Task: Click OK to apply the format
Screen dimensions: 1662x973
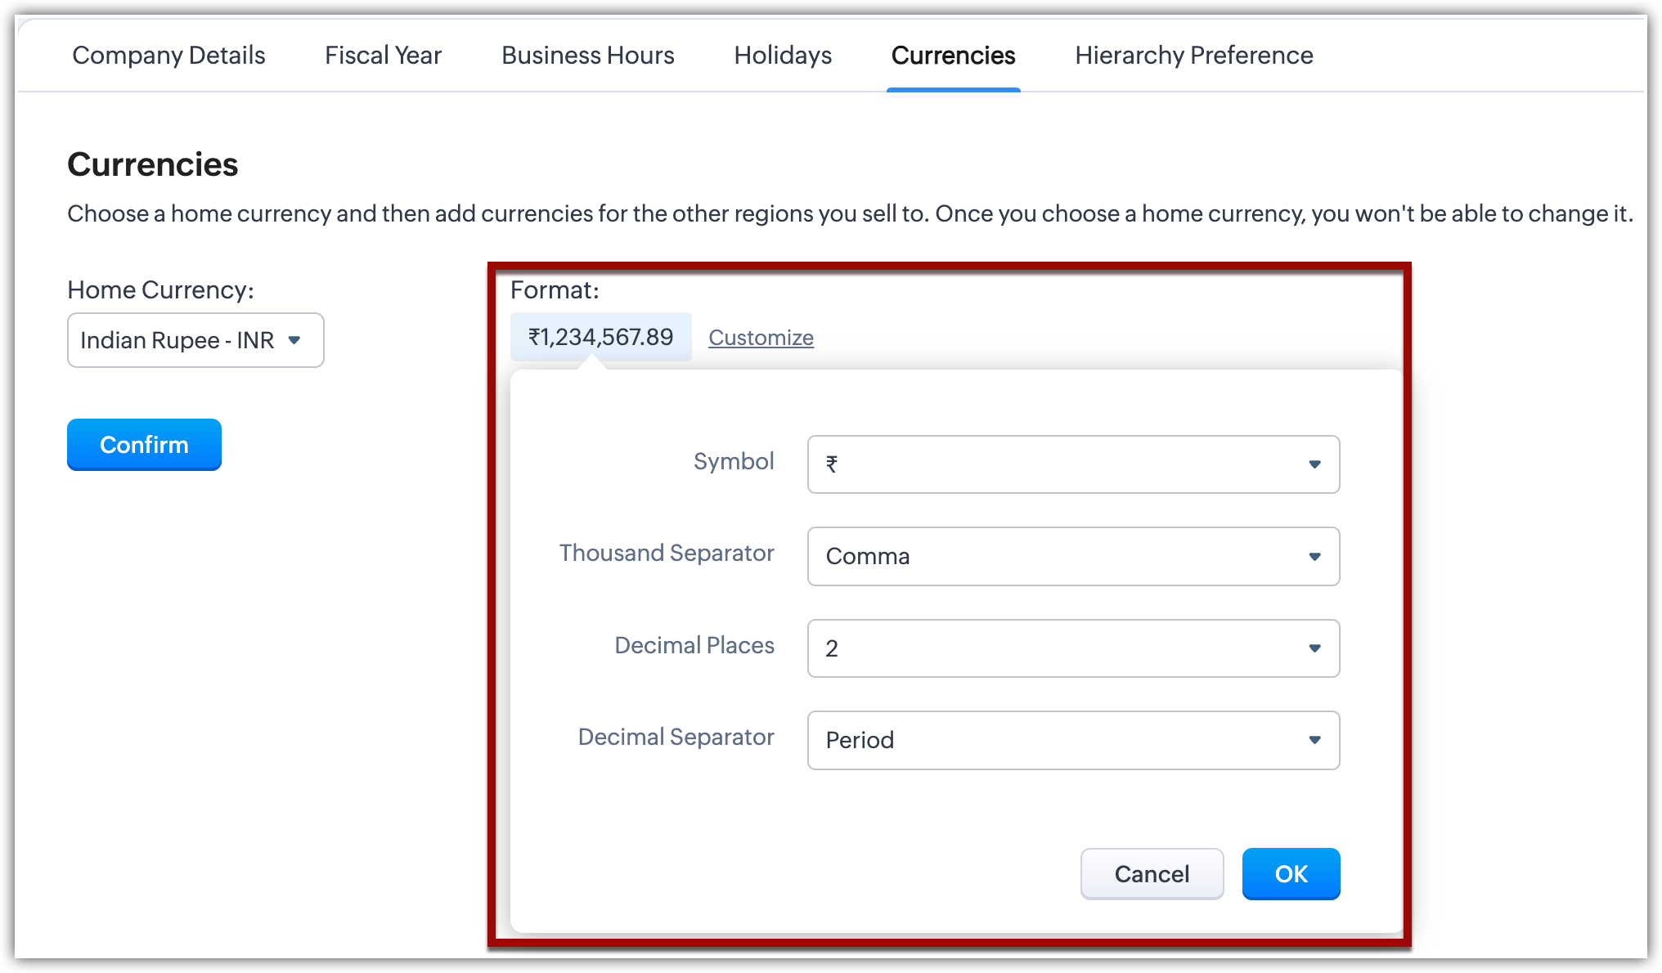Action: point(1291,874)
